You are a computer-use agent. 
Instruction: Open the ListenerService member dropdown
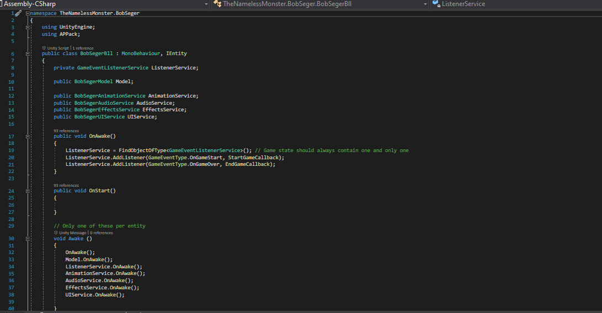(x=517, y=4)
